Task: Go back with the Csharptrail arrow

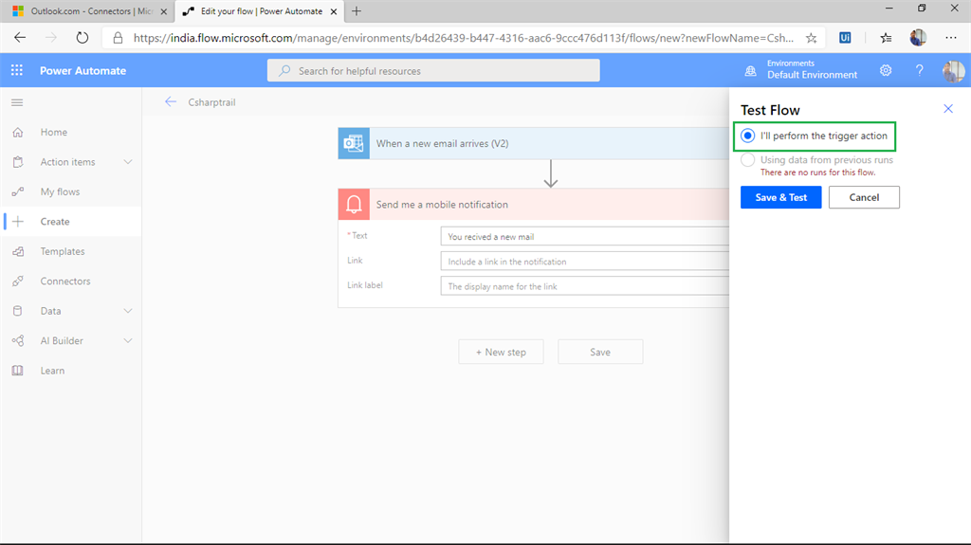Action: [x=171, y=101]
